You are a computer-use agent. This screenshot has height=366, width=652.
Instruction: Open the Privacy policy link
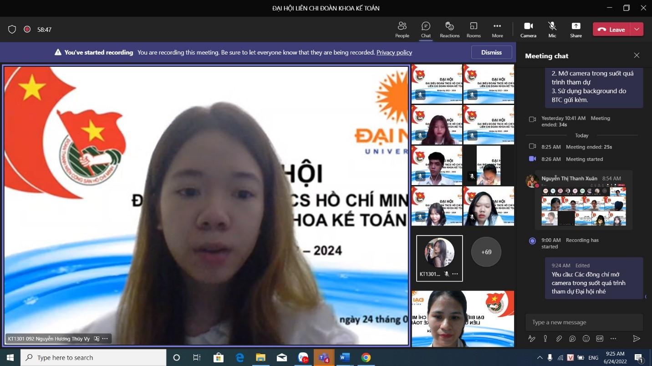pyautogui.click(x=394, y=52)
